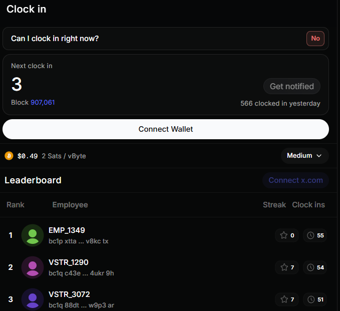Screen dimensions: 340x311
Task: Click the 54 clock-ins count for VSTR_1290
Action: coord(320,267)
